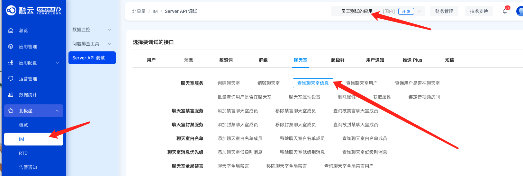The height and width of the screenshot is (176, 523).
Task: Switch to the 短信 tab
Action: click(450, 60)
